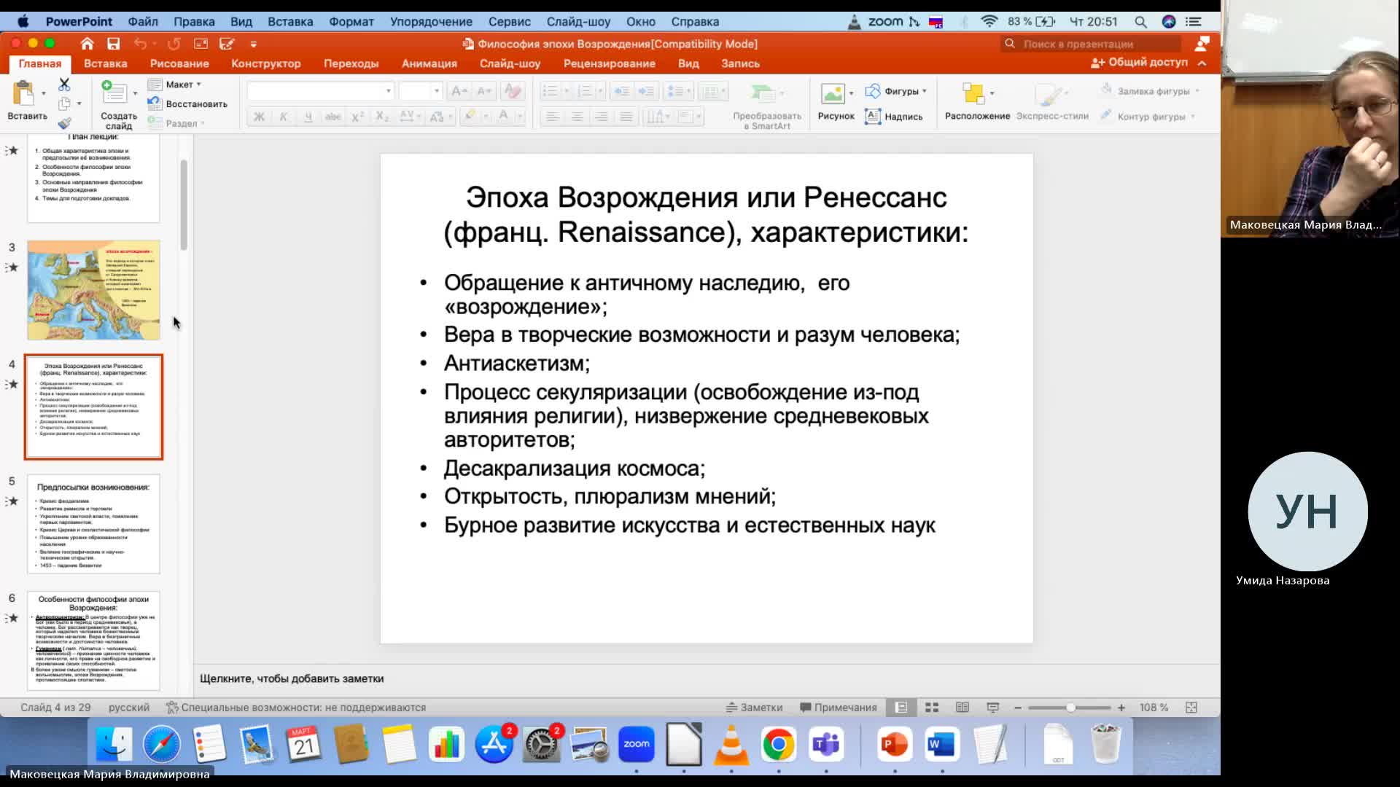
Task: Click the Восстановить reset button
Action: click(x=187, y=103)
